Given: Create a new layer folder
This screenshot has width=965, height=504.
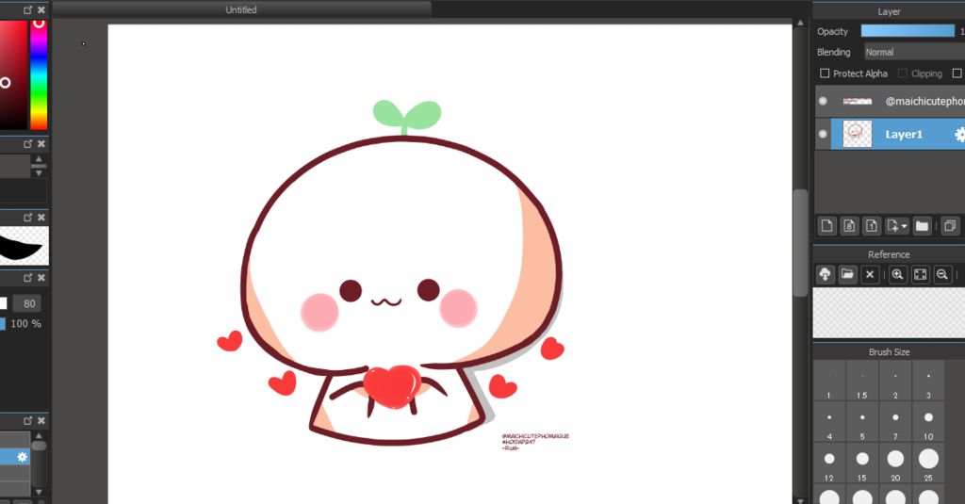Looking at the screenshot, I should [x=922, y=226].
